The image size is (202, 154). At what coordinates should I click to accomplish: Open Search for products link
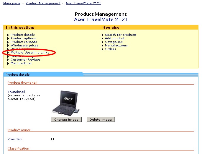[x=121, y=35]
